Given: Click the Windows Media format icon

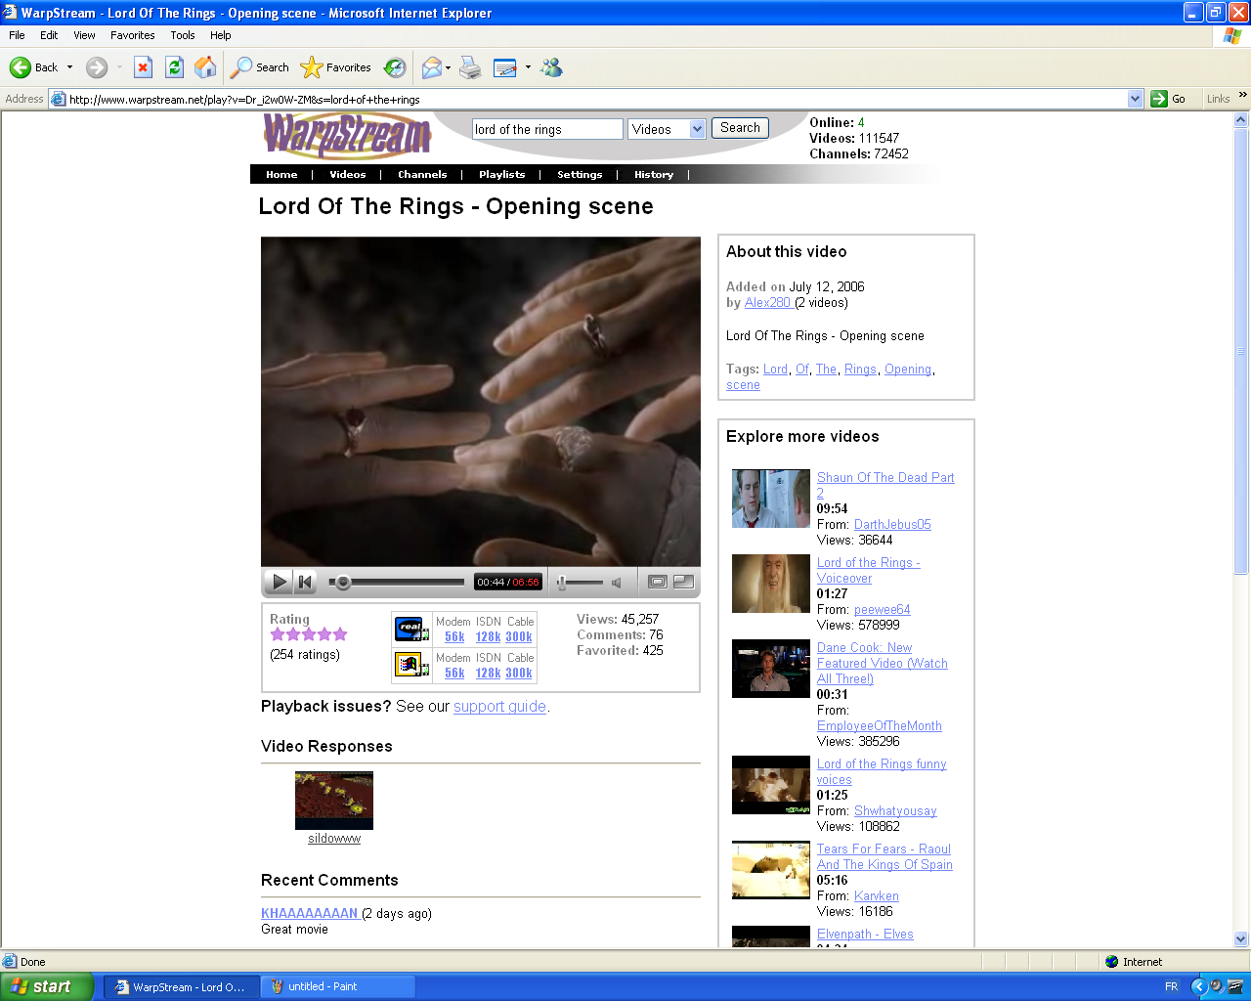Looking at the screenshot, I should click(x=411, y=665).
